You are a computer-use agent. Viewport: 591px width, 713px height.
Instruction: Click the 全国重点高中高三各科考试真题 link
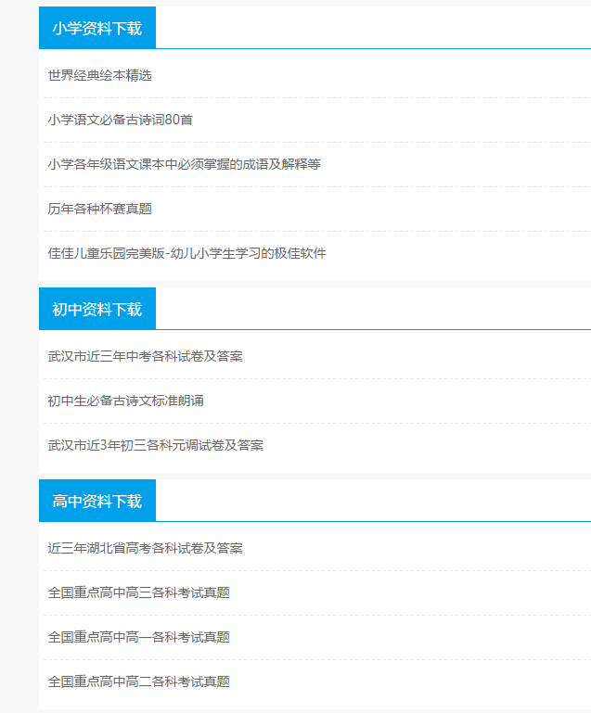click(139, 592)
